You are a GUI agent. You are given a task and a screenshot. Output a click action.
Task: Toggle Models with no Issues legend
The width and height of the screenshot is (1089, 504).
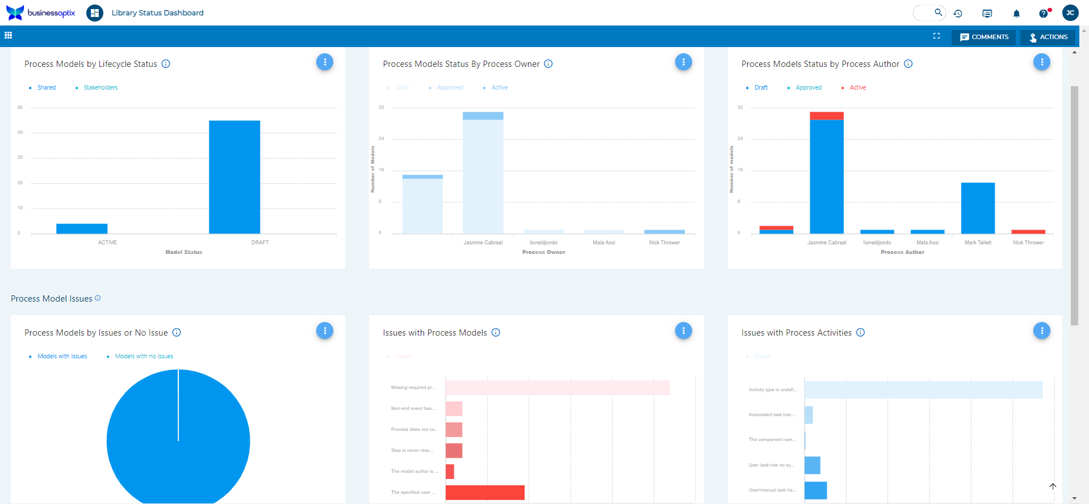(x=144, y=356)
